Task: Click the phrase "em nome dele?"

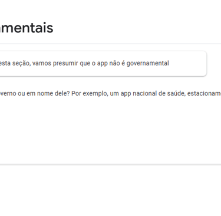Action: tap(48, 93)
